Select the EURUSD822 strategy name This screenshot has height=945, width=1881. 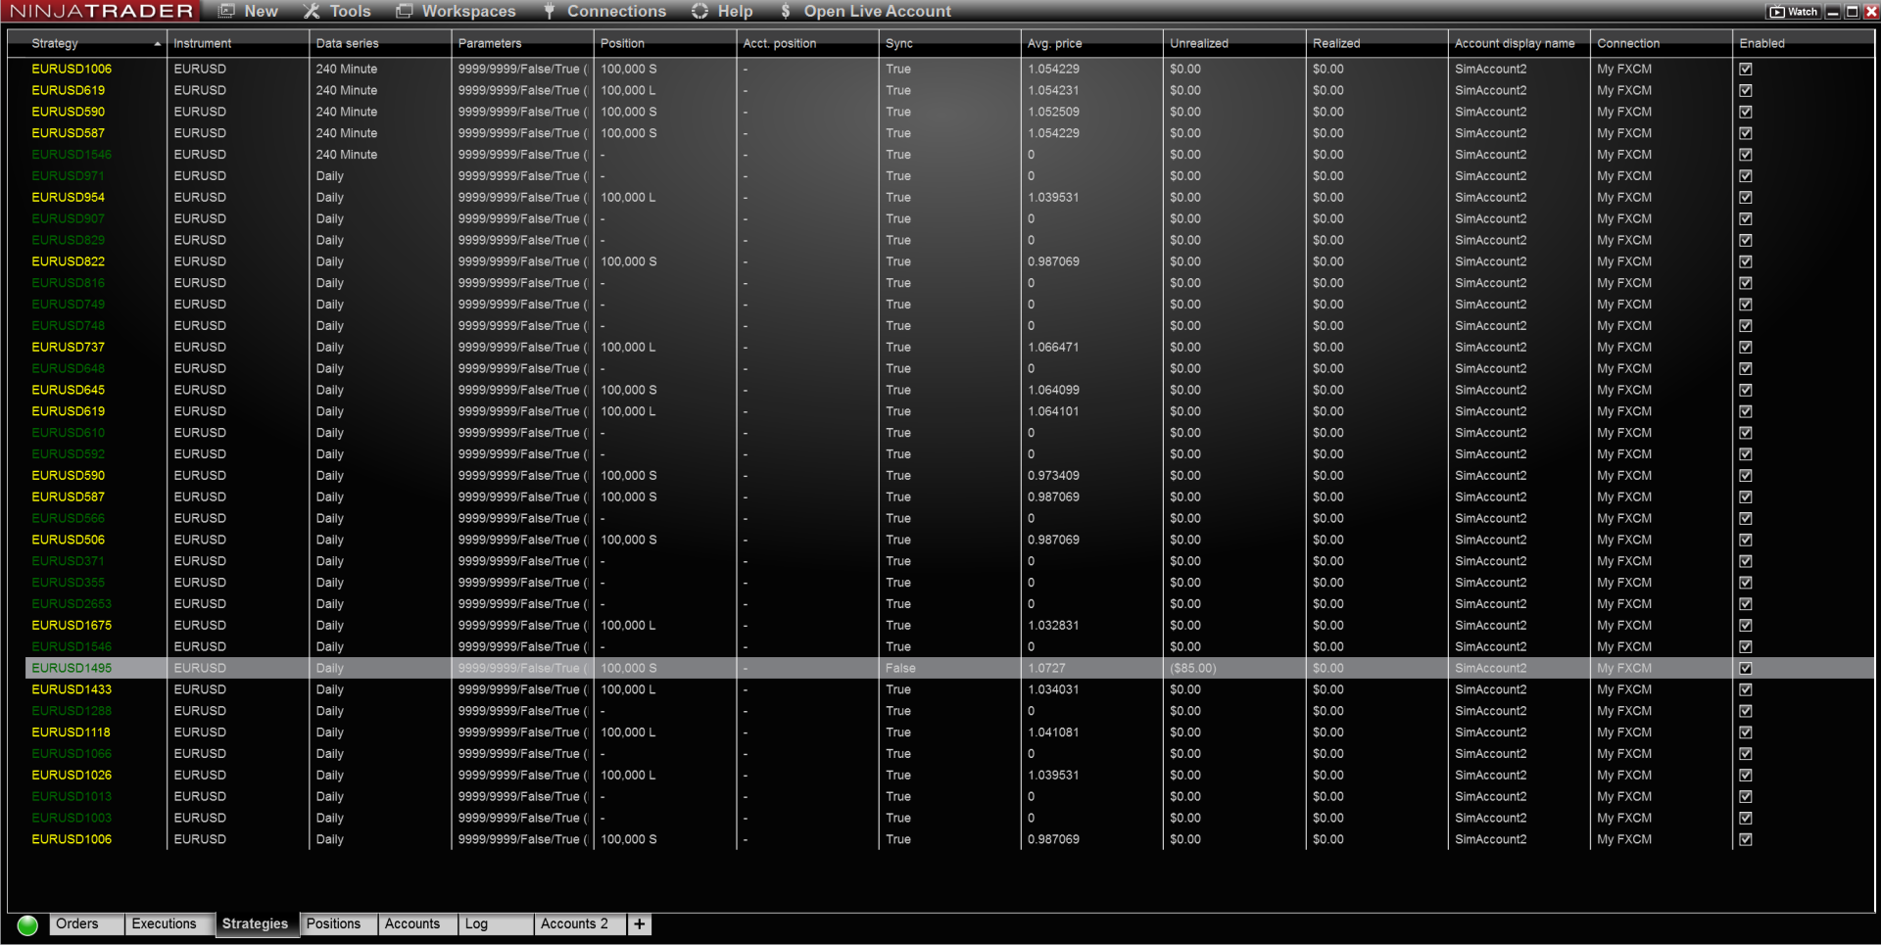pos(69,262)
